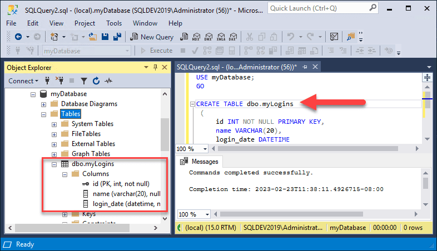The image size is (437, 251).
Task: Toggle the pin on SQLQuery2.sql tab
Action: click(305, 67)
